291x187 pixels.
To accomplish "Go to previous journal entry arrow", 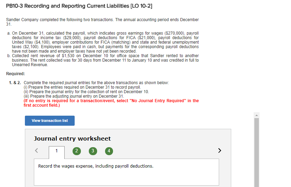I will click(x=37, y=150).
